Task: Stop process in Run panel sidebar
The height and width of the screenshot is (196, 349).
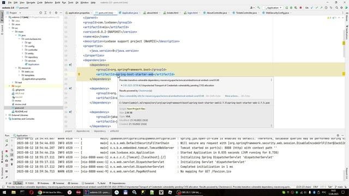Action: [7, 151]
